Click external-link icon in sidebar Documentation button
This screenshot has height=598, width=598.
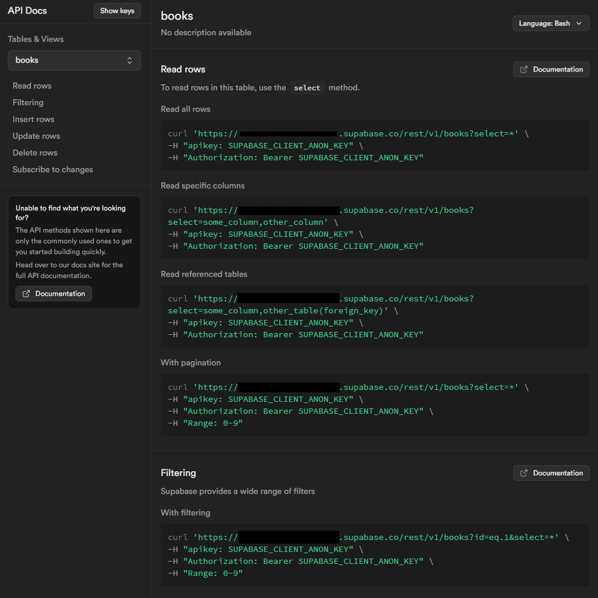point(26,294)
